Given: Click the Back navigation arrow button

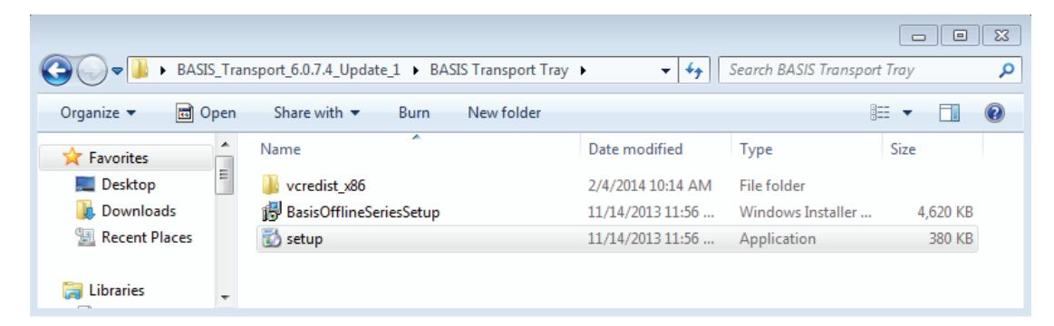Looking at the screenshot, I should pos(58,71).
